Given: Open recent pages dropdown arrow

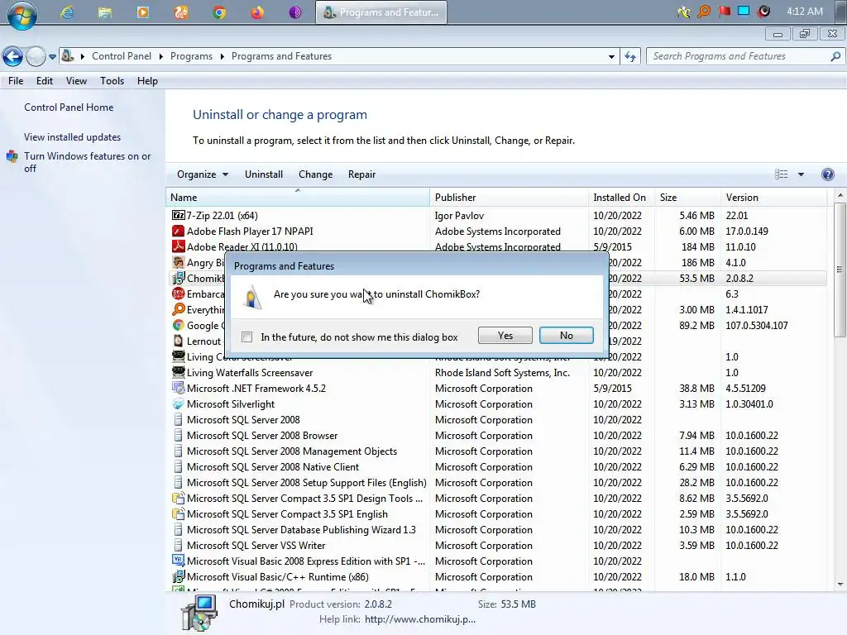Looking at the screenshot, I should click(52, 57).
